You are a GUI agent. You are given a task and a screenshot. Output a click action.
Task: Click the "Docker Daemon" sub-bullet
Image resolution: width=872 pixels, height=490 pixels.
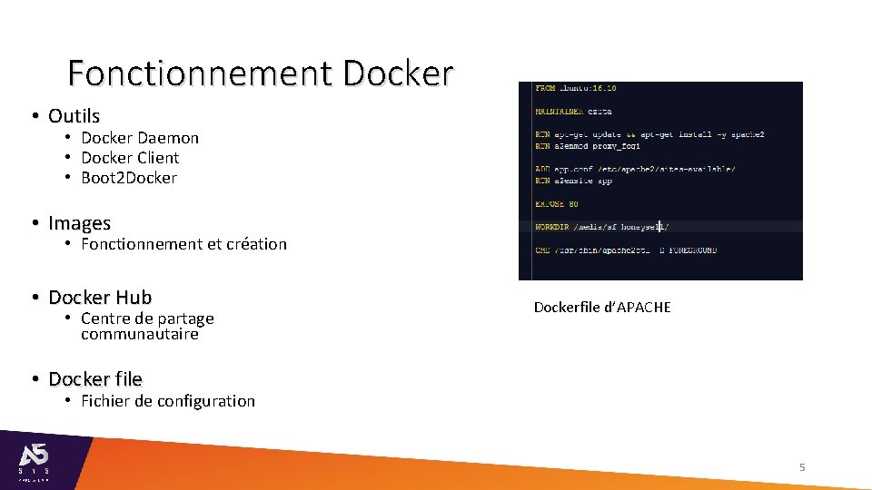[140, 138]
